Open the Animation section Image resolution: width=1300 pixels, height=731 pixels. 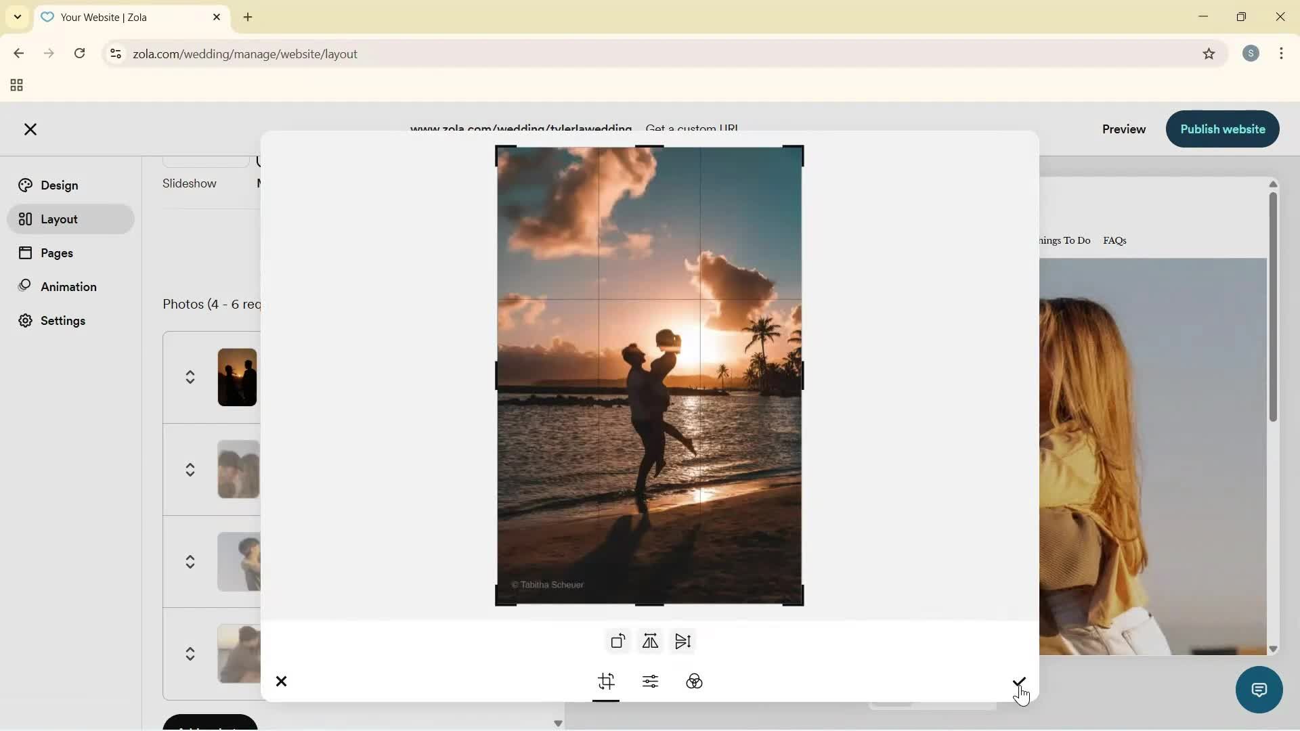tap(68, 286)
